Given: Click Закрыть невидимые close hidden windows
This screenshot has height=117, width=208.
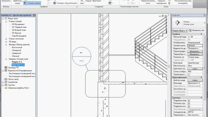Looking at the screenshot, I should (162, 2).
